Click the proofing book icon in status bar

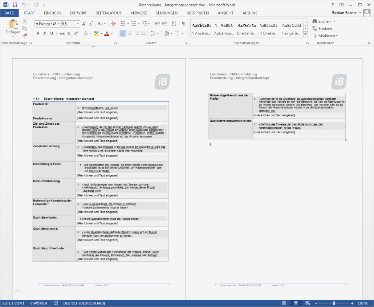point(56,303)
